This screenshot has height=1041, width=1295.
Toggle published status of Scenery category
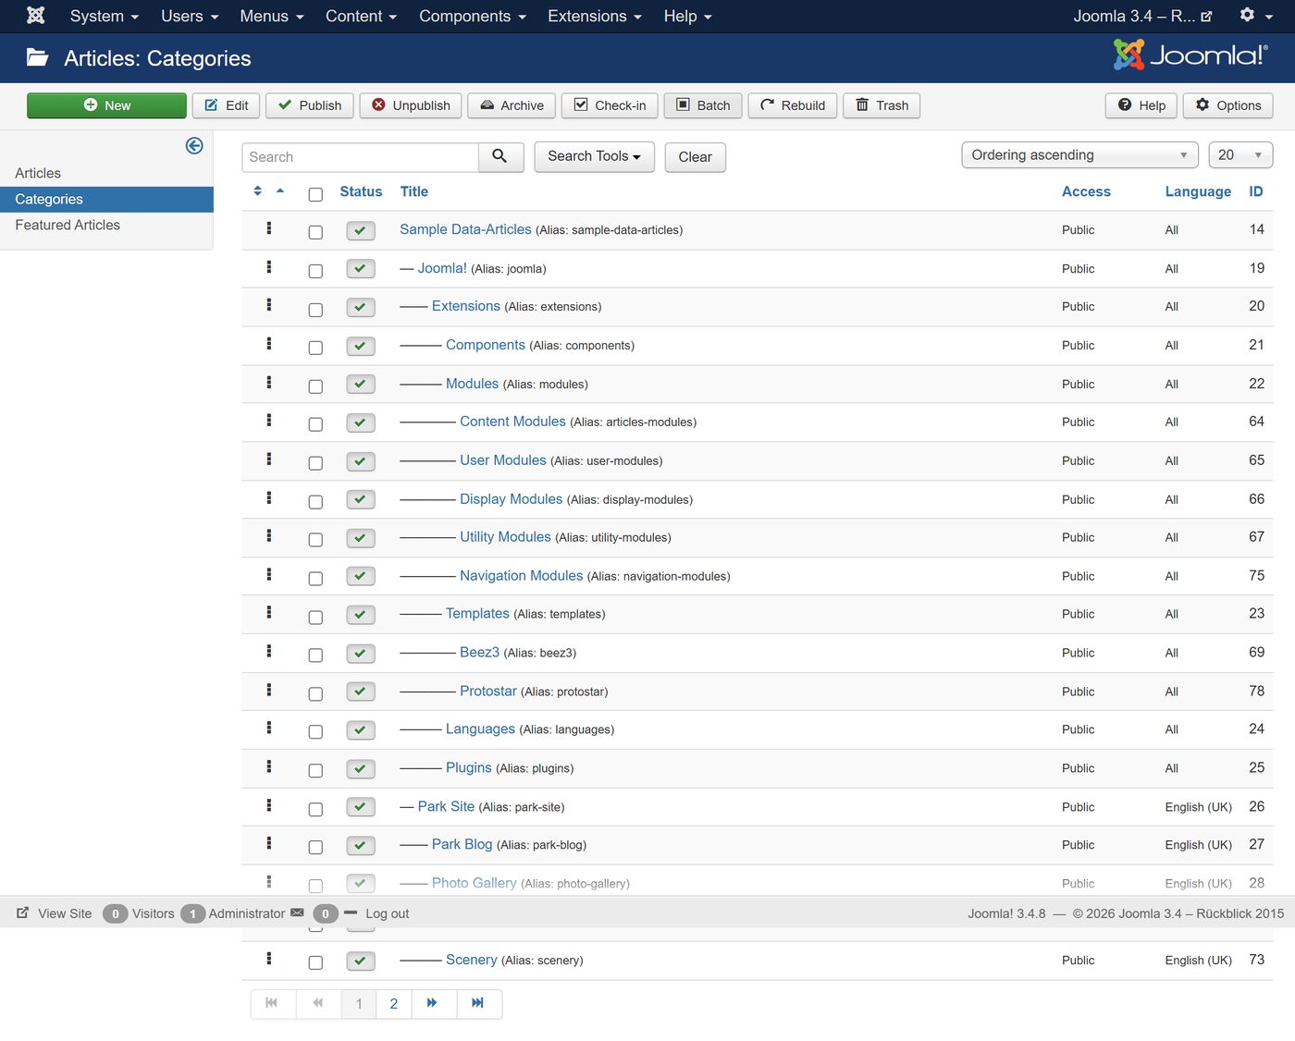(x=360, y=961)
